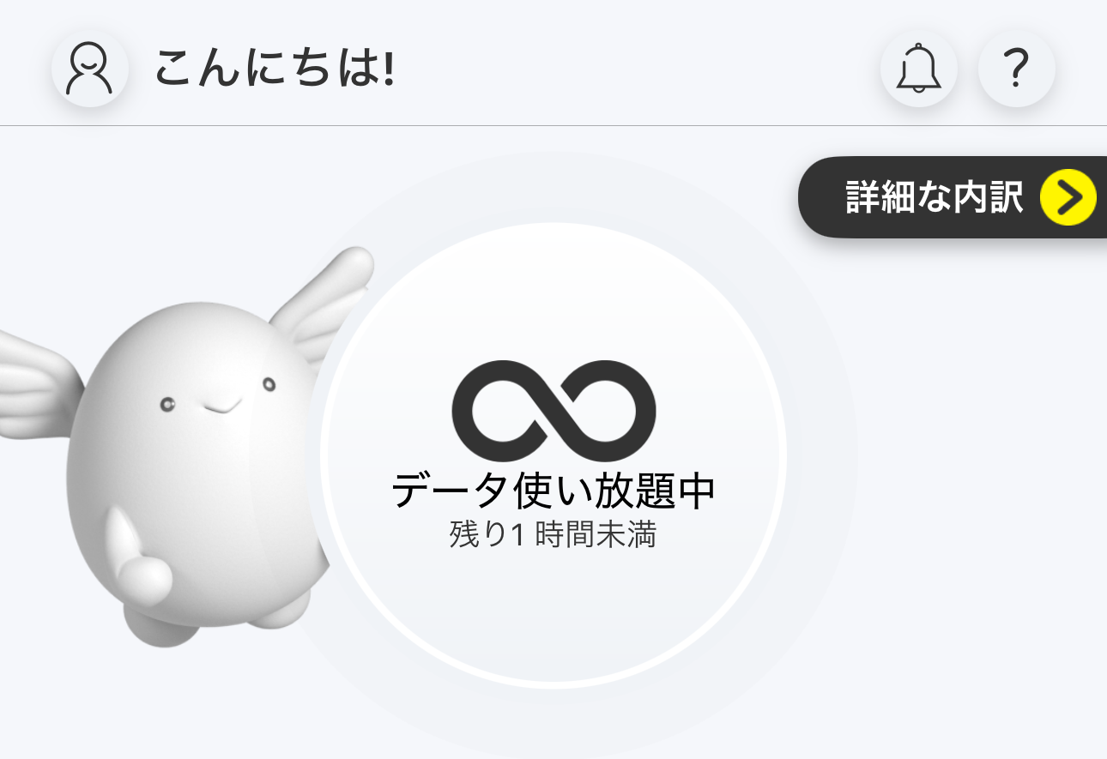Tap the mascot's left eye
Screen dimensions: 1107x759
168,403
